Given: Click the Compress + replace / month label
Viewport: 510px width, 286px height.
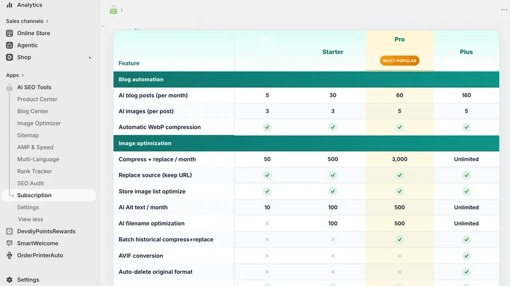Looking at the screenshot, I should point(157,160).
